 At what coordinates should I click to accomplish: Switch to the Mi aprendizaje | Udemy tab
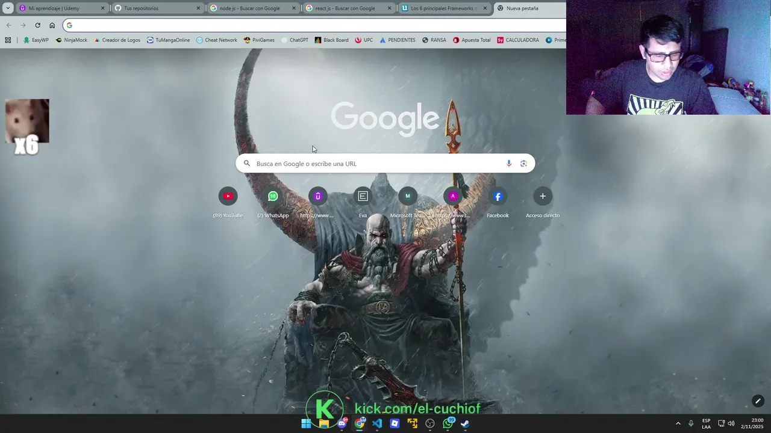(x=61, y=8)
